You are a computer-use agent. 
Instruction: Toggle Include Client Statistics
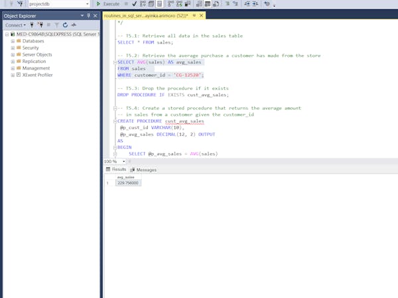click(188, 4)
